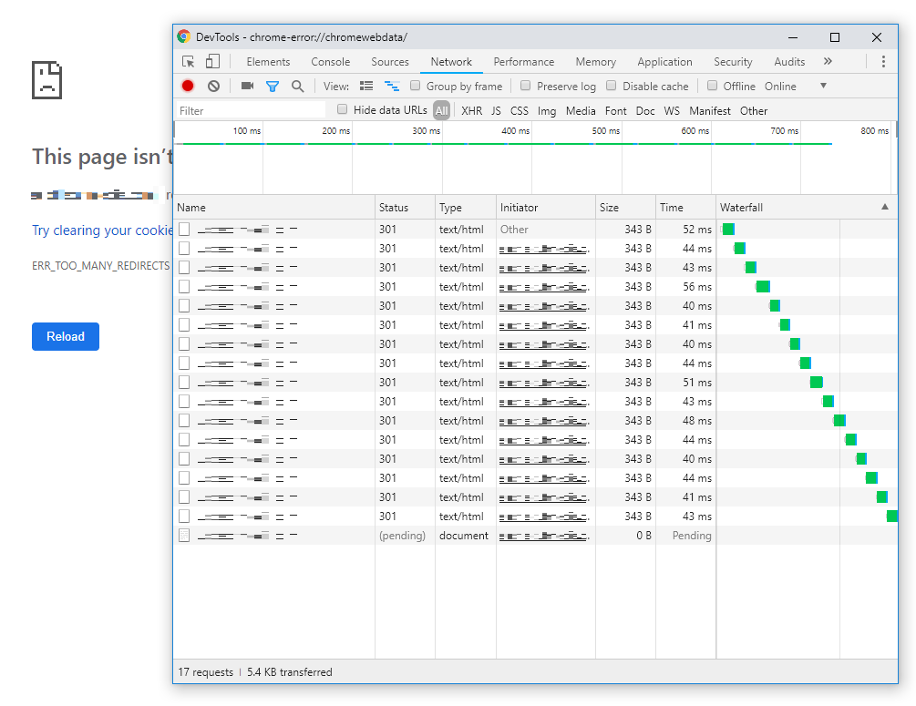Check Hide data URLs

pos(343,109)
